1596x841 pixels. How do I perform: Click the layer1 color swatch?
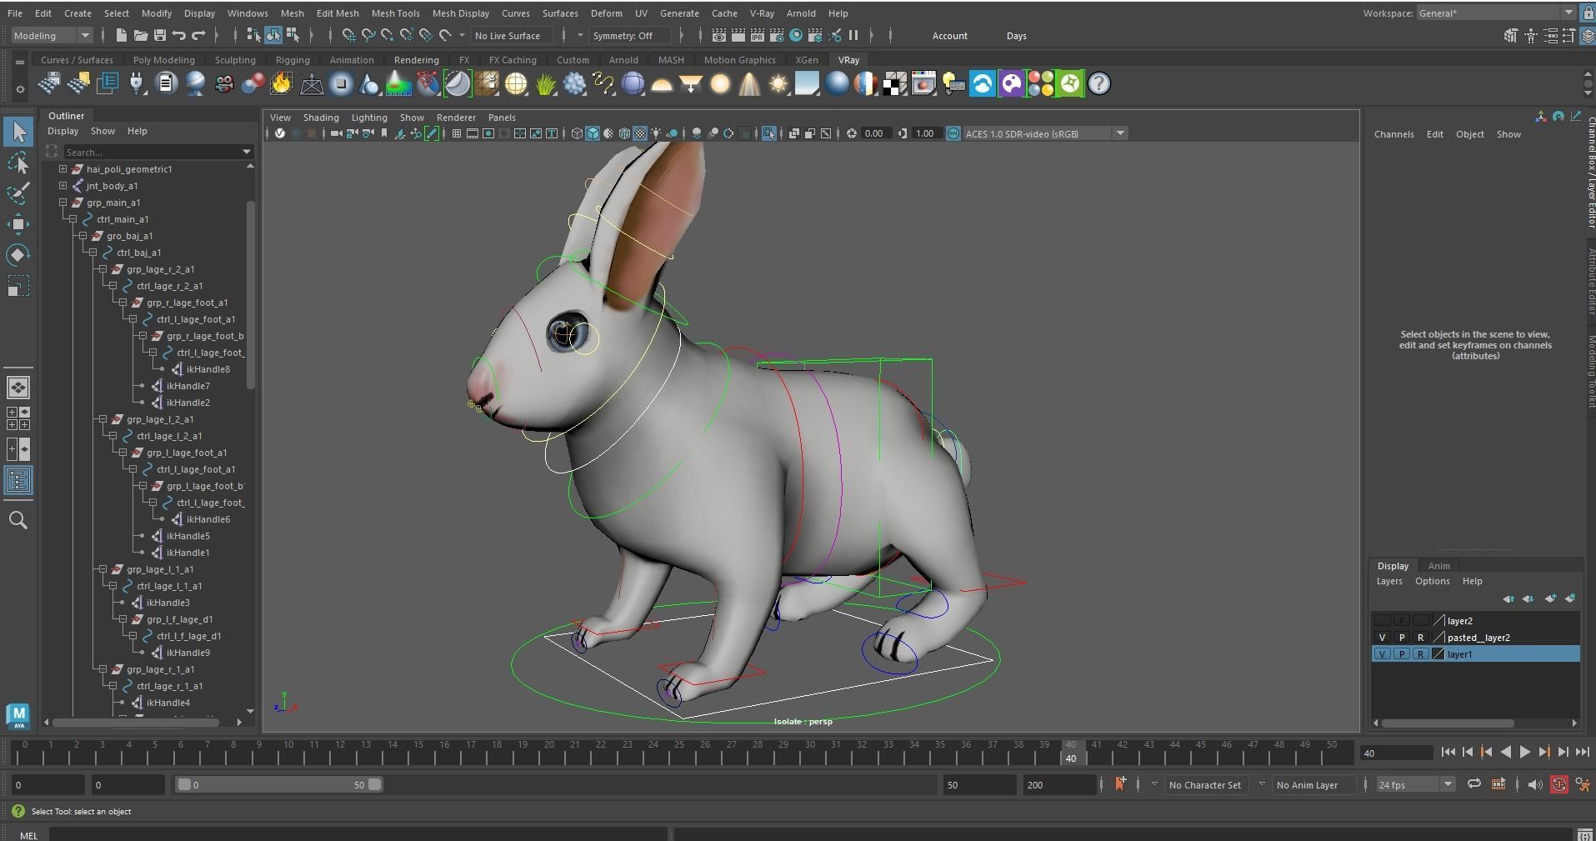(x=1438, y=654)
